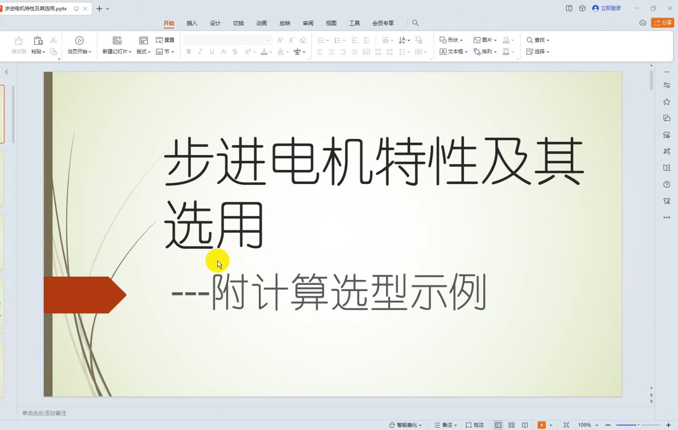Click the Reset (重置) slide button
Screen dimensions: 678x430
point(165,40)
